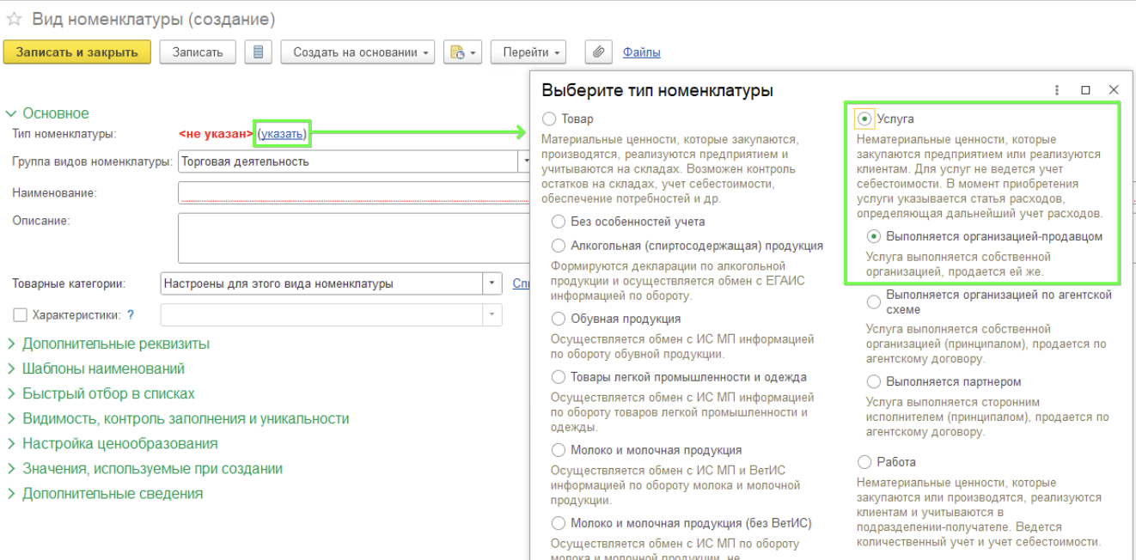Image resolution: width=1136 pixels, height=560 pixels.
Task: Open the document-with-clock icon dropdown
Action: (462, 52)
